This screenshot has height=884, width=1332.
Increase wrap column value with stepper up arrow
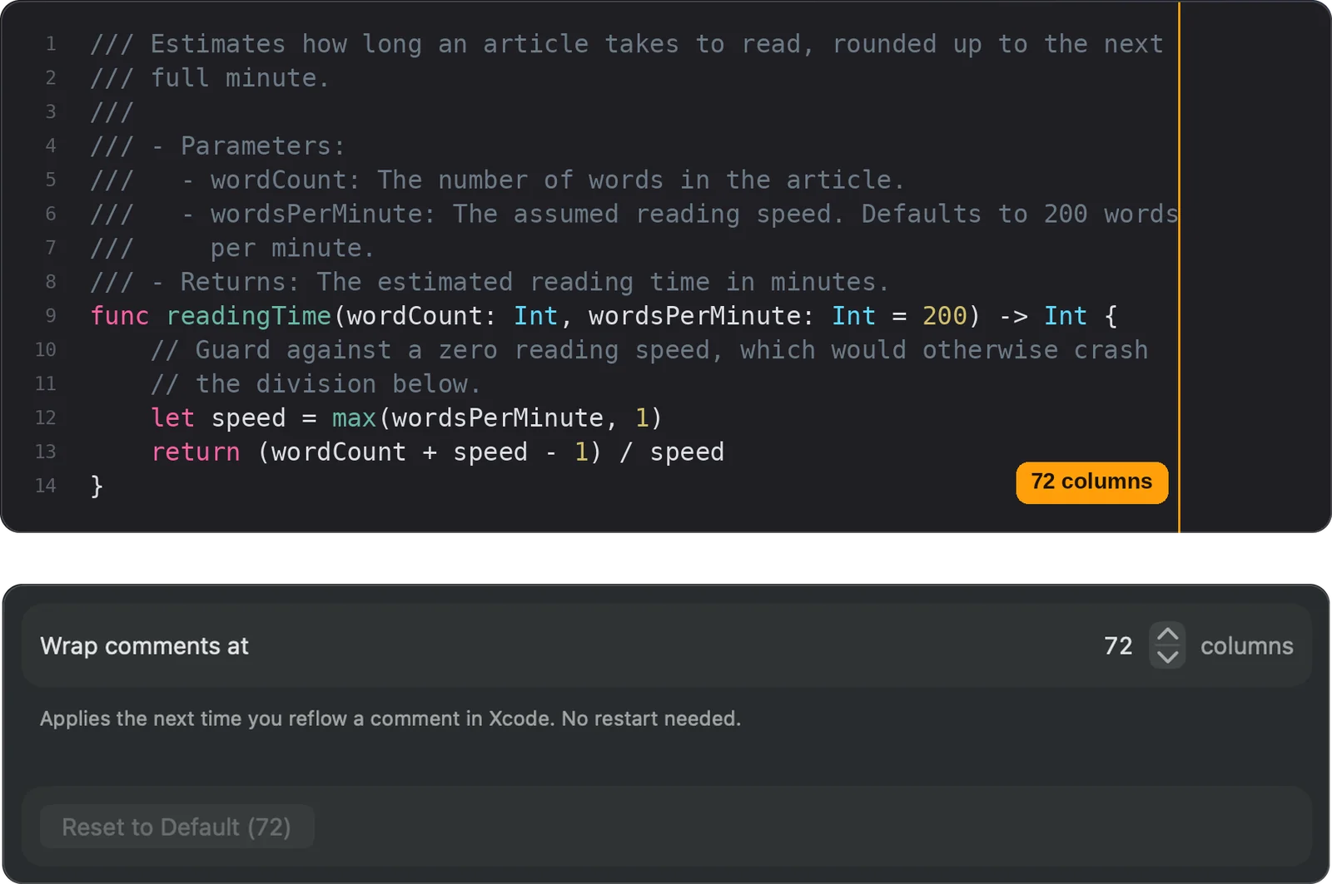(1167, 635)
